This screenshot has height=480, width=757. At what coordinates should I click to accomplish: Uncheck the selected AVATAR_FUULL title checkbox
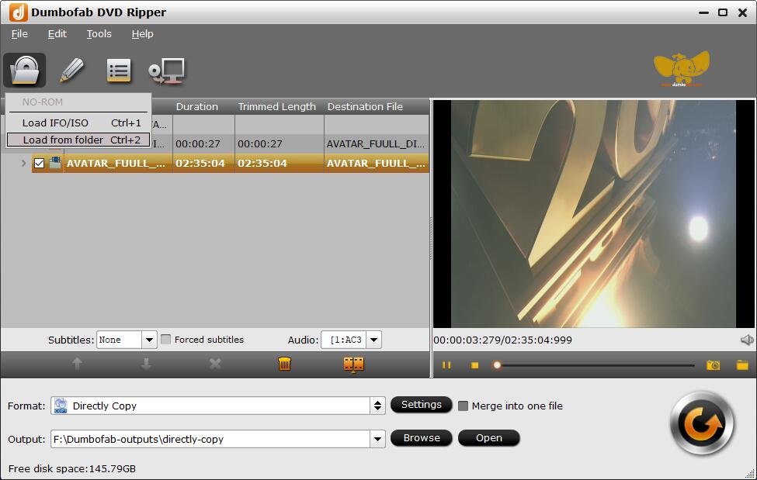coord(39,163)
